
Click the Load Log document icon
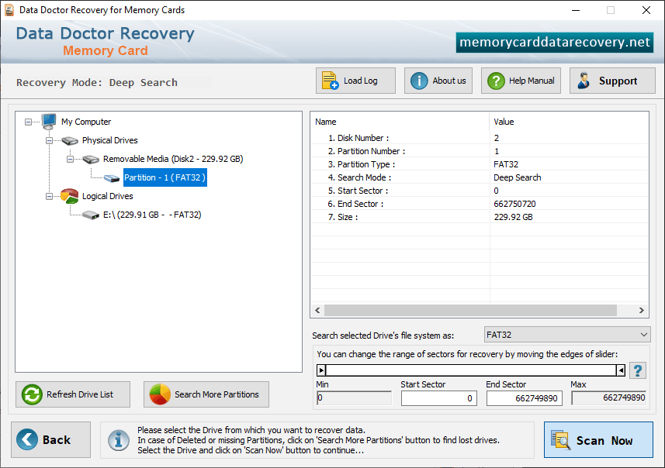click(x=330, y=81)
